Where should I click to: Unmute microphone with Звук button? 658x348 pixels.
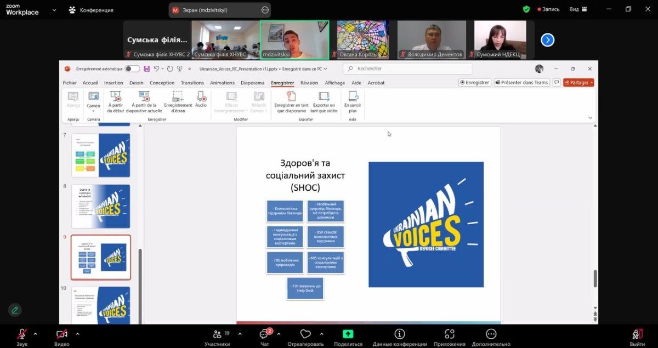pos(22,334)
